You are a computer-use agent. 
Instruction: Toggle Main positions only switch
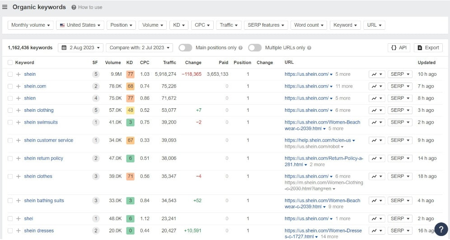click(x=185, y=48)
